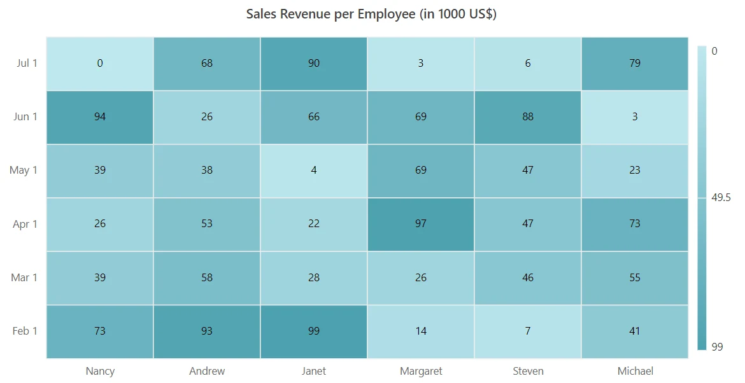Click Nancy's Jul 1 cell showing 0
Viewport: 745px width, 383px height.
(x=100, y=64)
